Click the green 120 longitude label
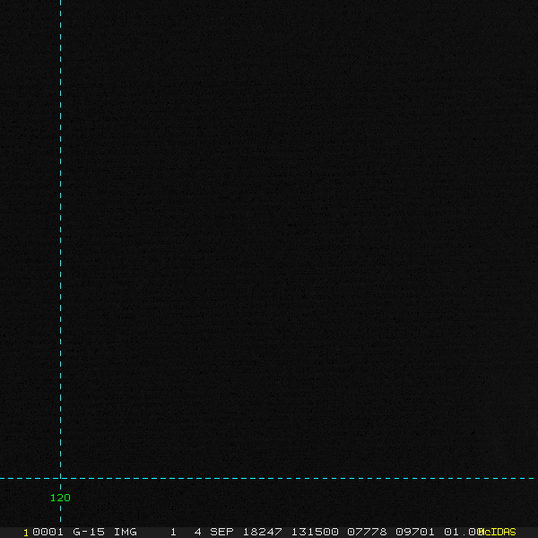The image size is (538, 538). (x=60, y=498)
